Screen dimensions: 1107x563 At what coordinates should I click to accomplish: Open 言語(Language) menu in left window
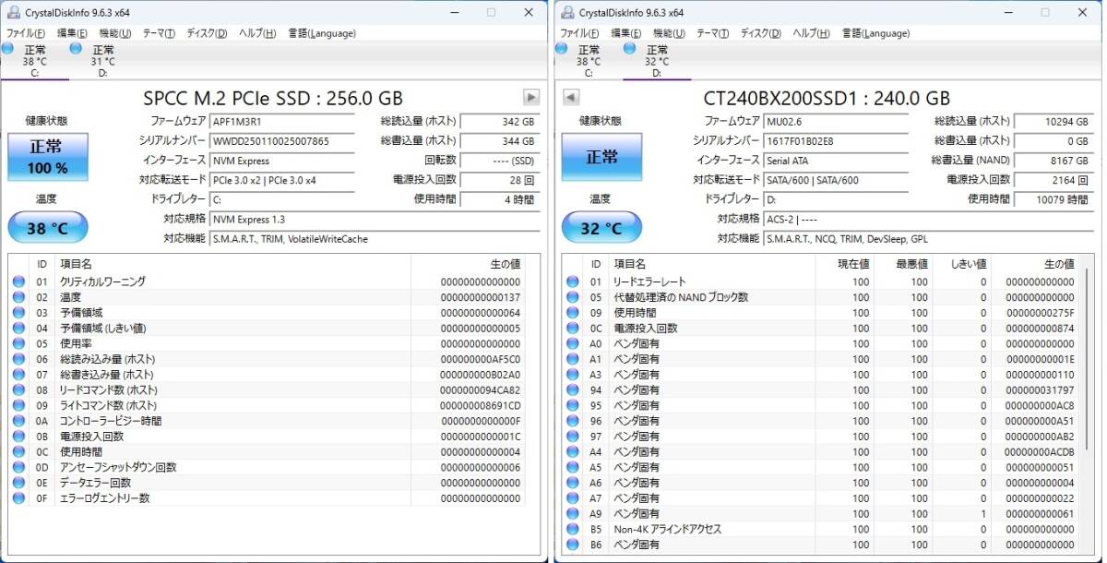[x=322, y=33]
